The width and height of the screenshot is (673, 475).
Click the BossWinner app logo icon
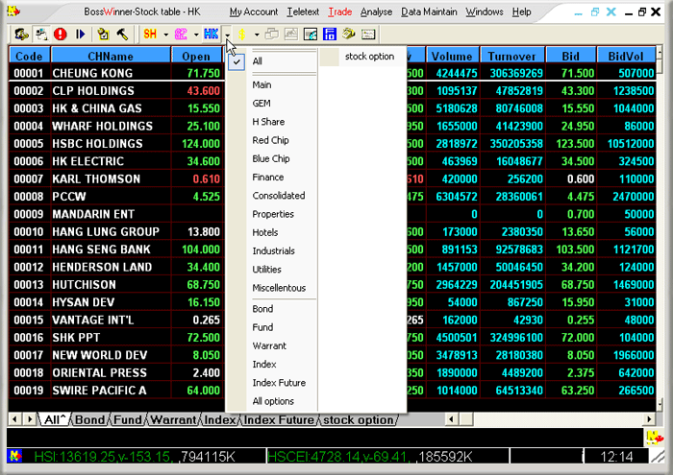(x=13, y=12)
